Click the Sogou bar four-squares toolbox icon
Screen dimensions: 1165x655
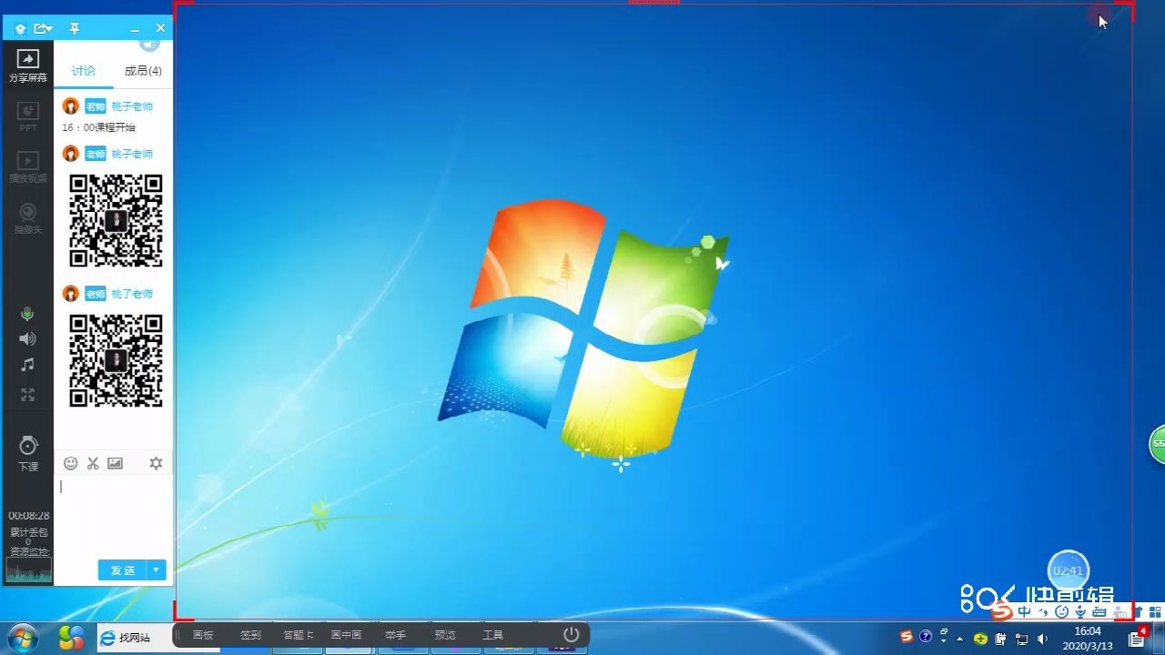[1155, 612]
